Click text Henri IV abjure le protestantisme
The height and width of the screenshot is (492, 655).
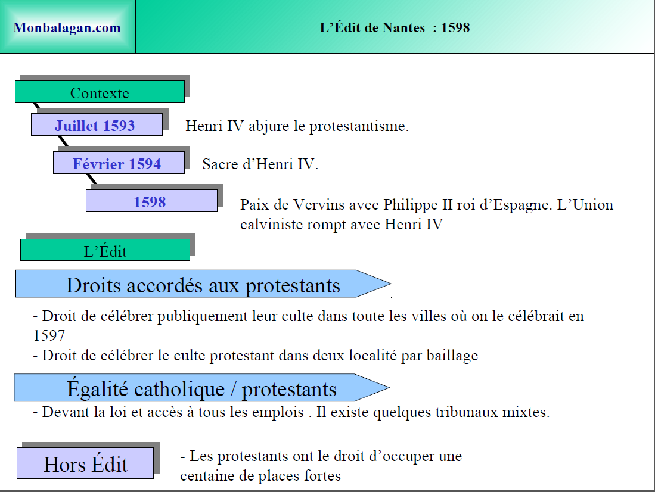[297, 126]
